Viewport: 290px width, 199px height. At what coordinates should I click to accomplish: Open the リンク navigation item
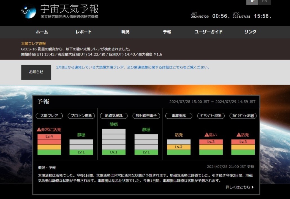click(250, 32)
